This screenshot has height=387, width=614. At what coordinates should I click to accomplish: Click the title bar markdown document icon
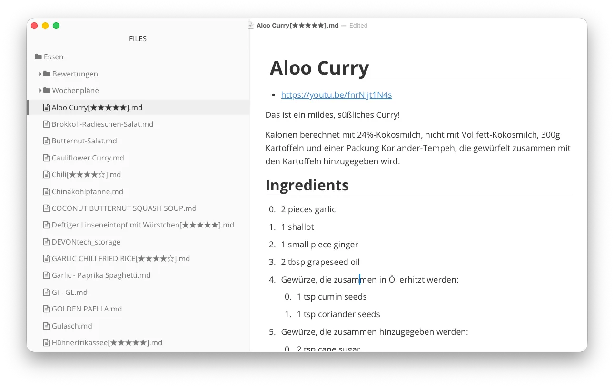click(251, 26)
